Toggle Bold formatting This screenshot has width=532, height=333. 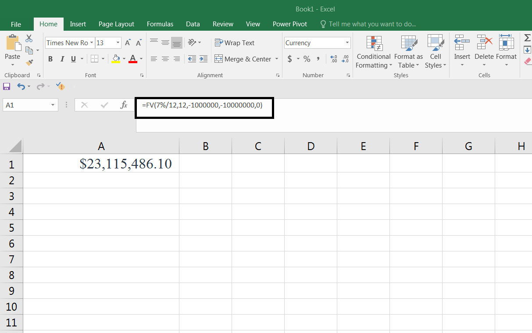coord(50,59)
